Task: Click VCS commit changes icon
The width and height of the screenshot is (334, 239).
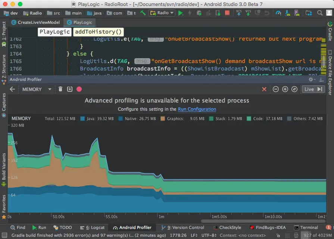Action: pyautogui.click(x=248, y=13)
